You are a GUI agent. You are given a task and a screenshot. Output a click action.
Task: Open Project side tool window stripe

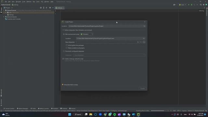click(x=1, y=10)
